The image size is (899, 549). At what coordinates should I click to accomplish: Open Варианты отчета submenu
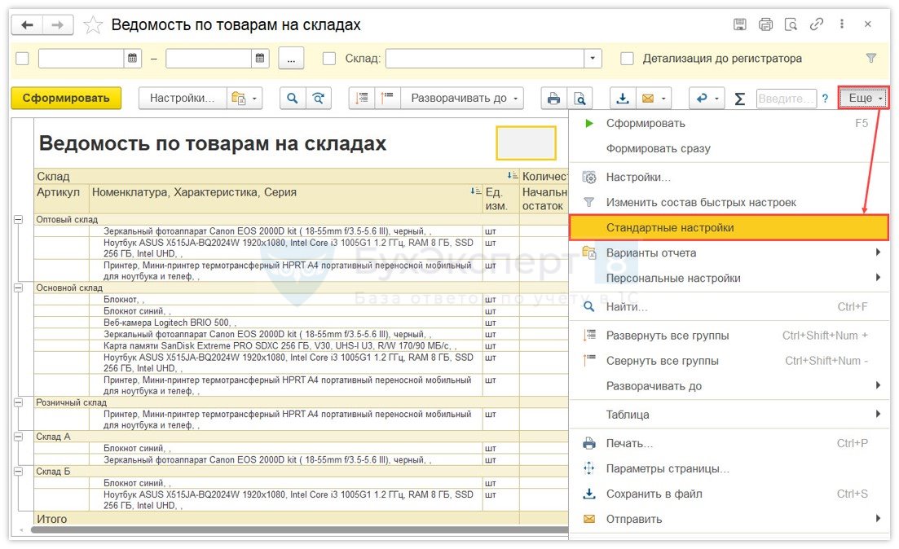728,253
